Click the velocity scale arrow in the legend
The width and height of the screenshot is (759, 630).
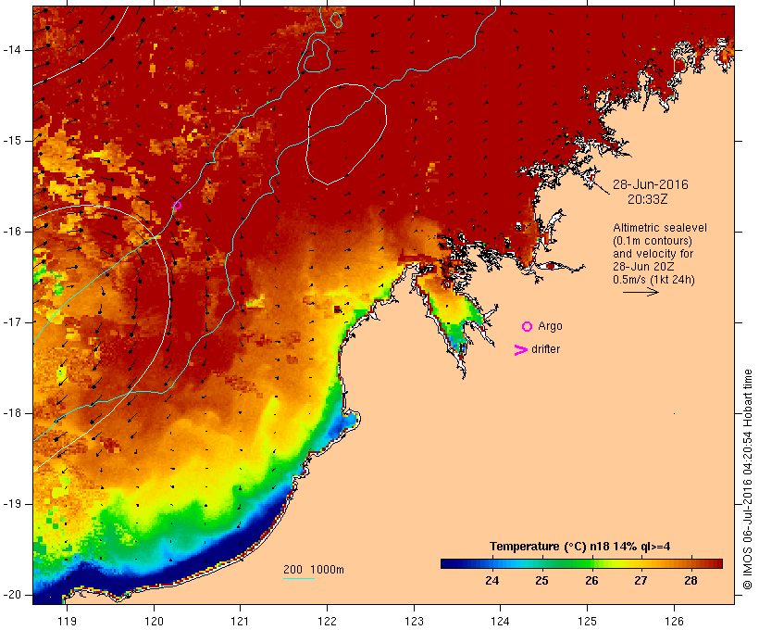point(641,292)
